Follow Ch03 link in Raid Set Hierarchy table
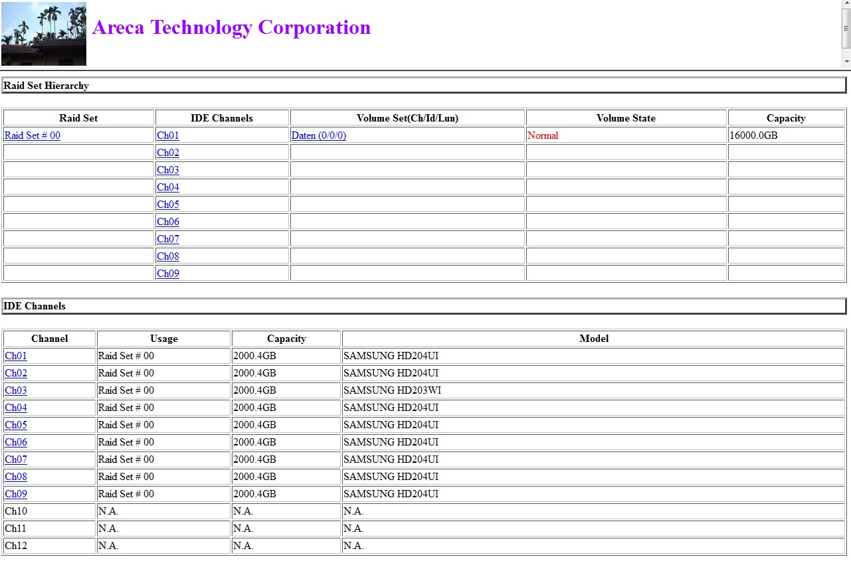The image size is (851, 567). (168, 170)
